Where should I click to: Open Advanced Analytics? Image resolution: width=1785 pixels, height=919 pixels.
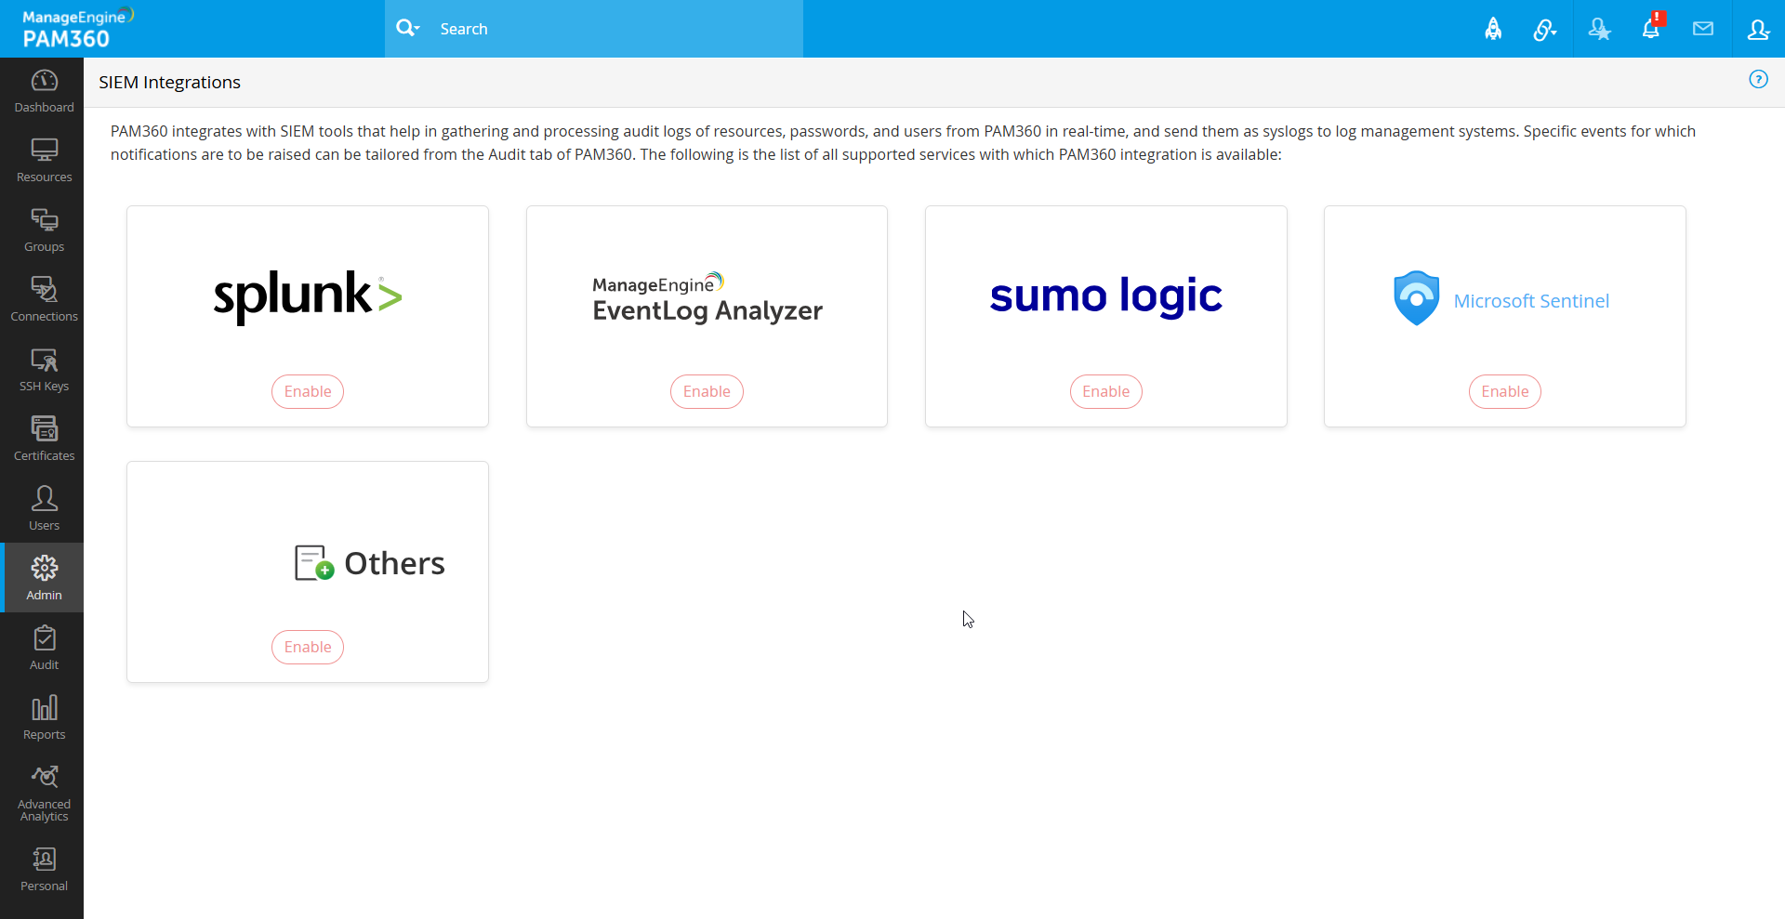44,794
